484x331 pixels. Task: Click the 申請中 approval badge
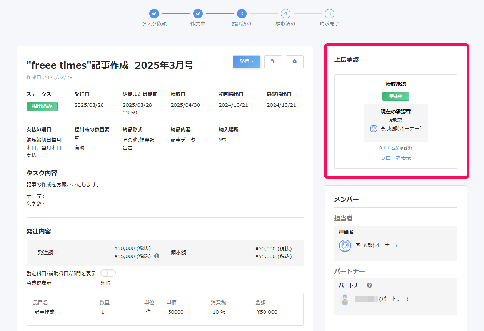[x=396, y=96]
